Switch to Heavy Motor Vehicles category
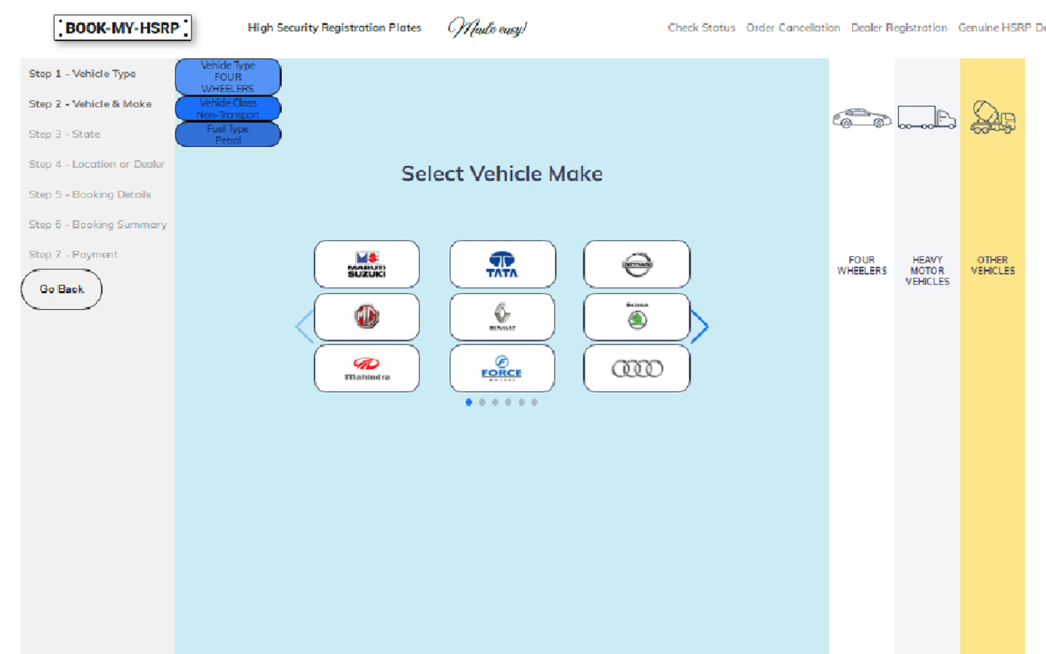Viewport: 1046px width, 654px height. pyautogui.click(x=927, y=118)
